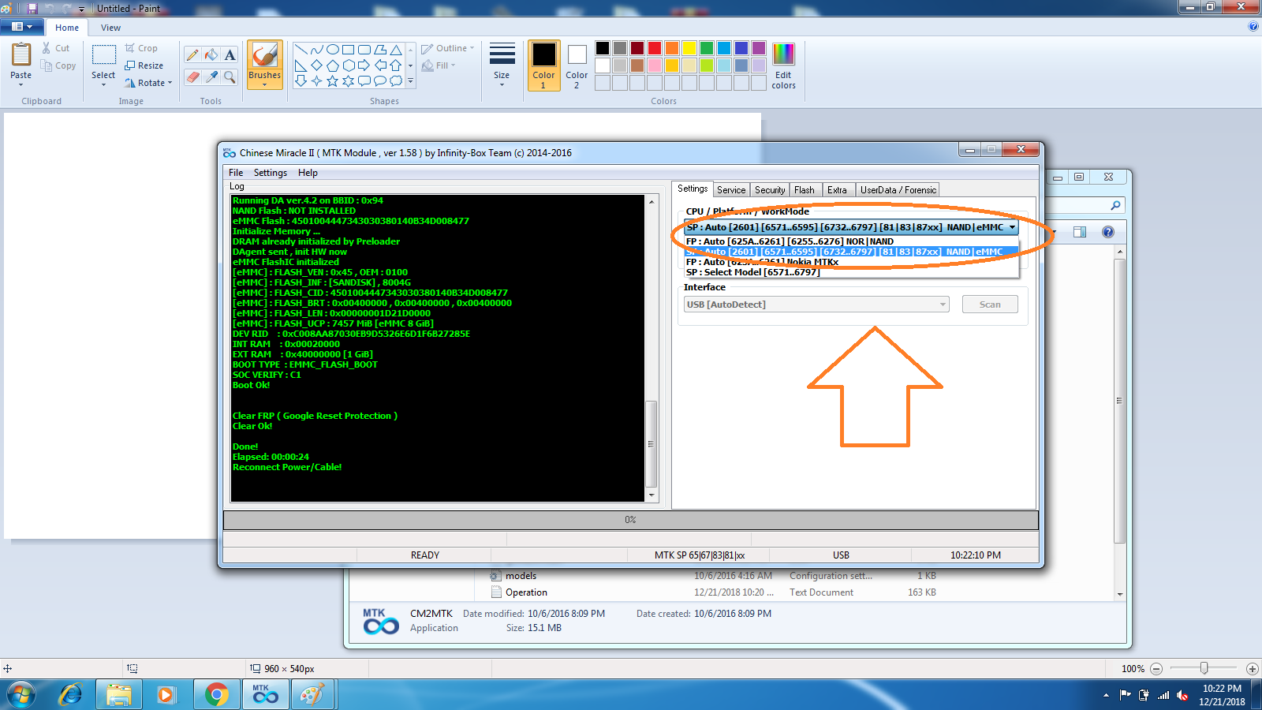Click the Color 1 button
The image size is (1262, 710).
coord(543,65)
